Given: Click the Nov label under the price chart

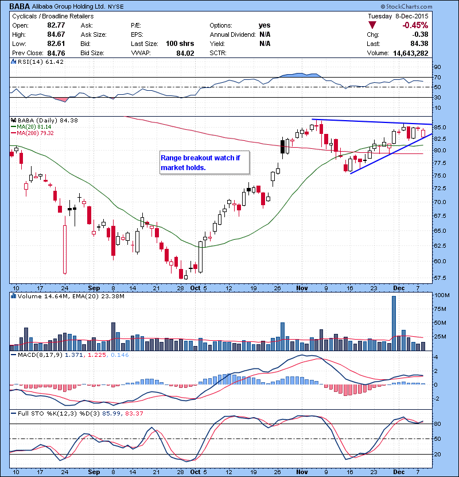Looking at the screenshot, I should [302, 288].
